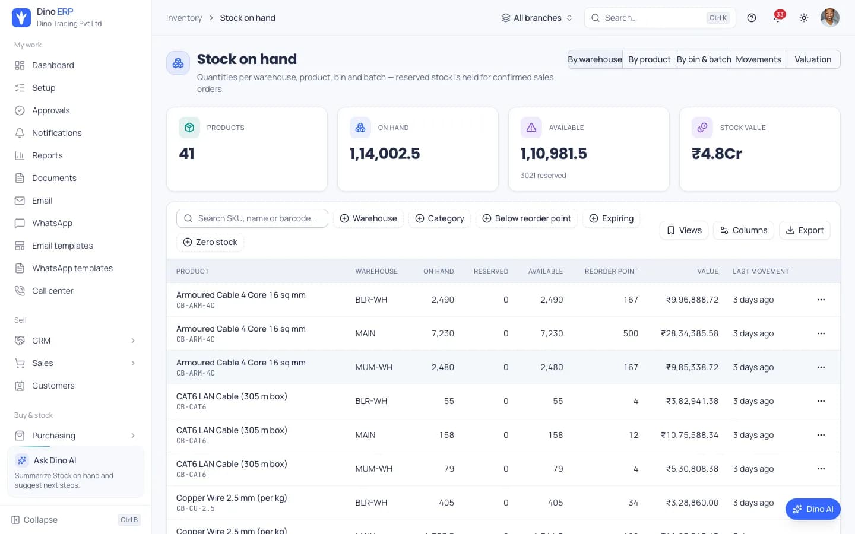Screen dimensions: 855x534
Task: Open row actions for Armoured Cable BLR-WH
Action: click(821, 300)
